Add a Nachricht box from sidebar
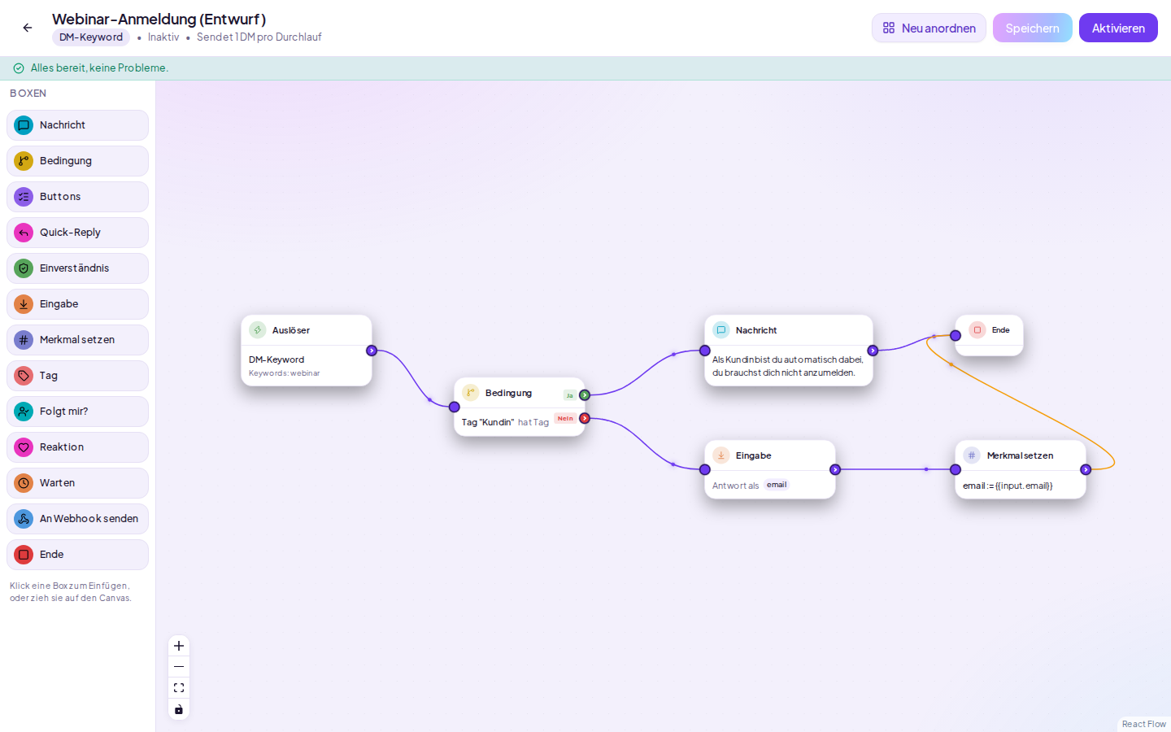The height and width of the screenshot is (732, 1171). 77,125
